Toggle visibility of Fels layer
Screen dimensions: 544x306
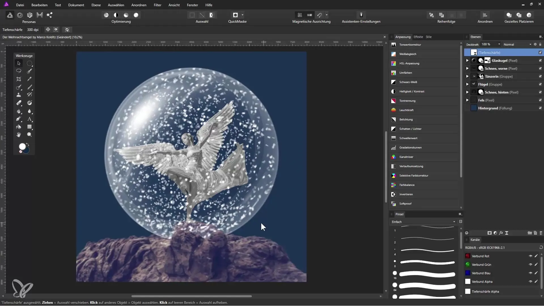[x=540, y=100]
